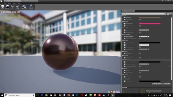Collapse the General category
This screenshot has height=97, width=173.
pos(122,87)
